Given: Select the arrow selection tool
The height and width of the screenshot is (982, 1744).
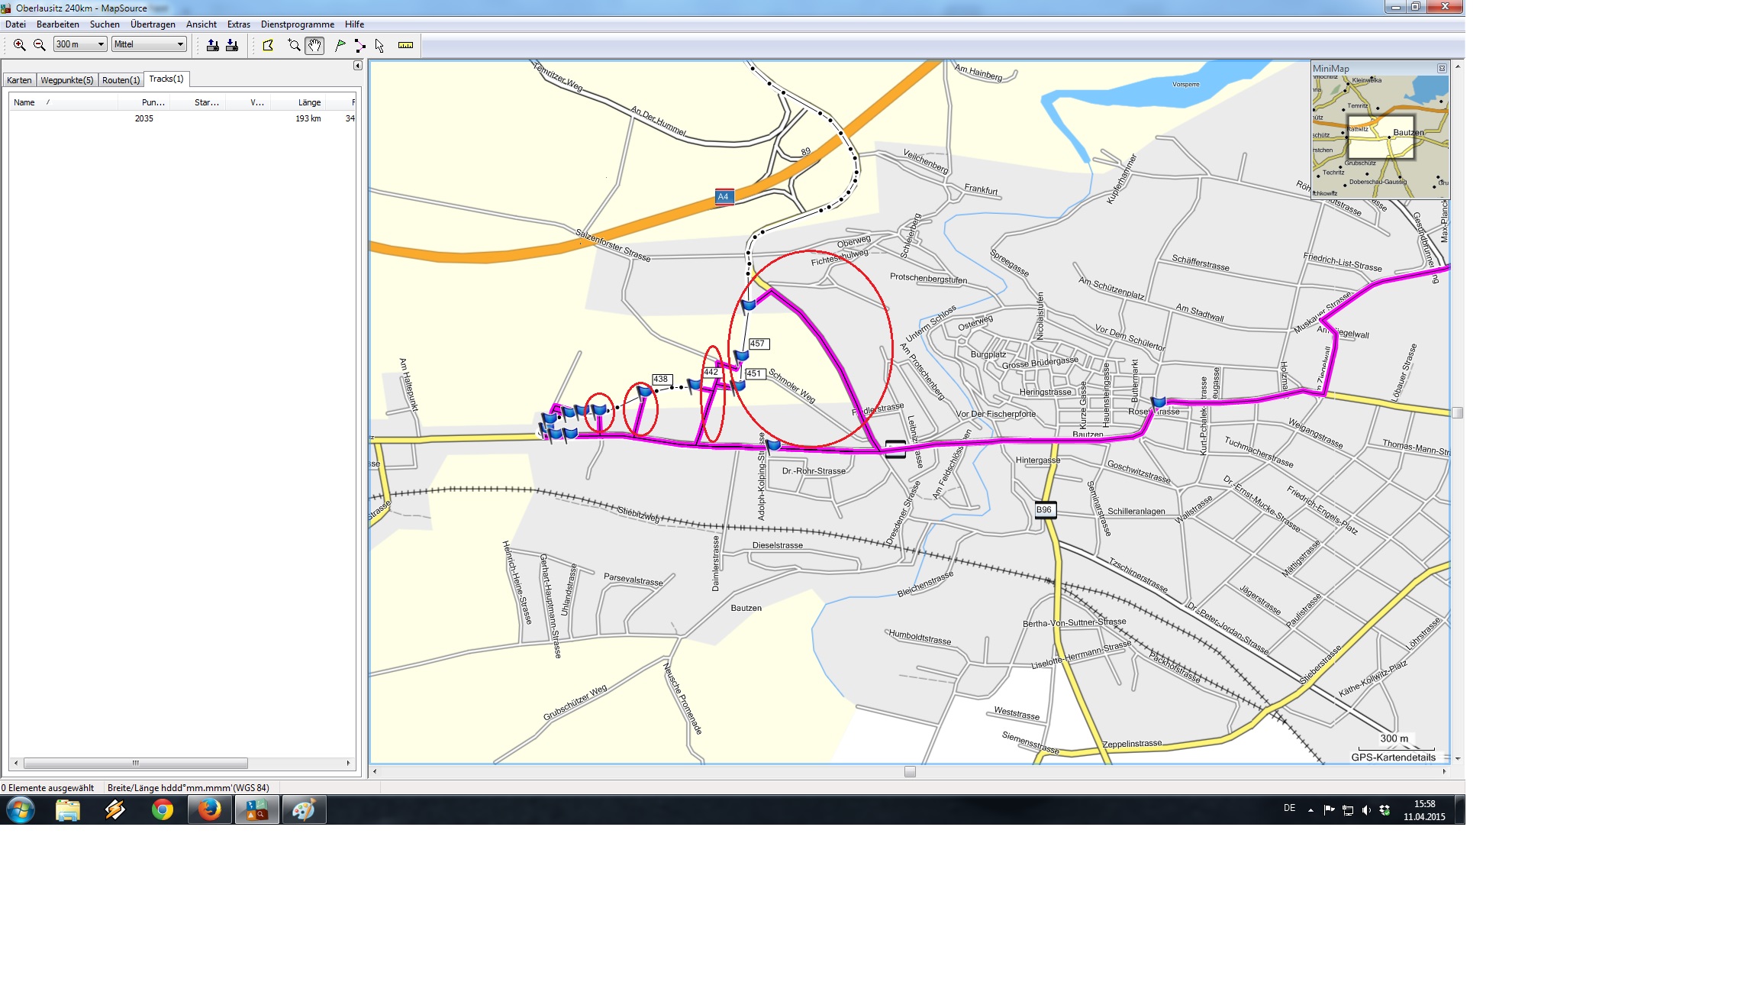Looking at the screenshot, I should tap(379, 45).
